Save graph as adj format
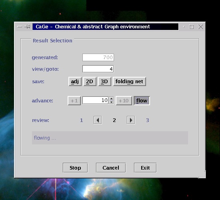The width and height of the screenshot is (220, 200). click(x=75, y=82)
